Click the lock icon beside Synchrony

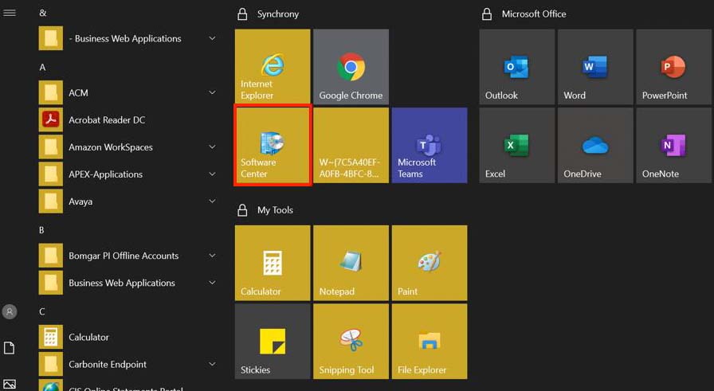242,14
